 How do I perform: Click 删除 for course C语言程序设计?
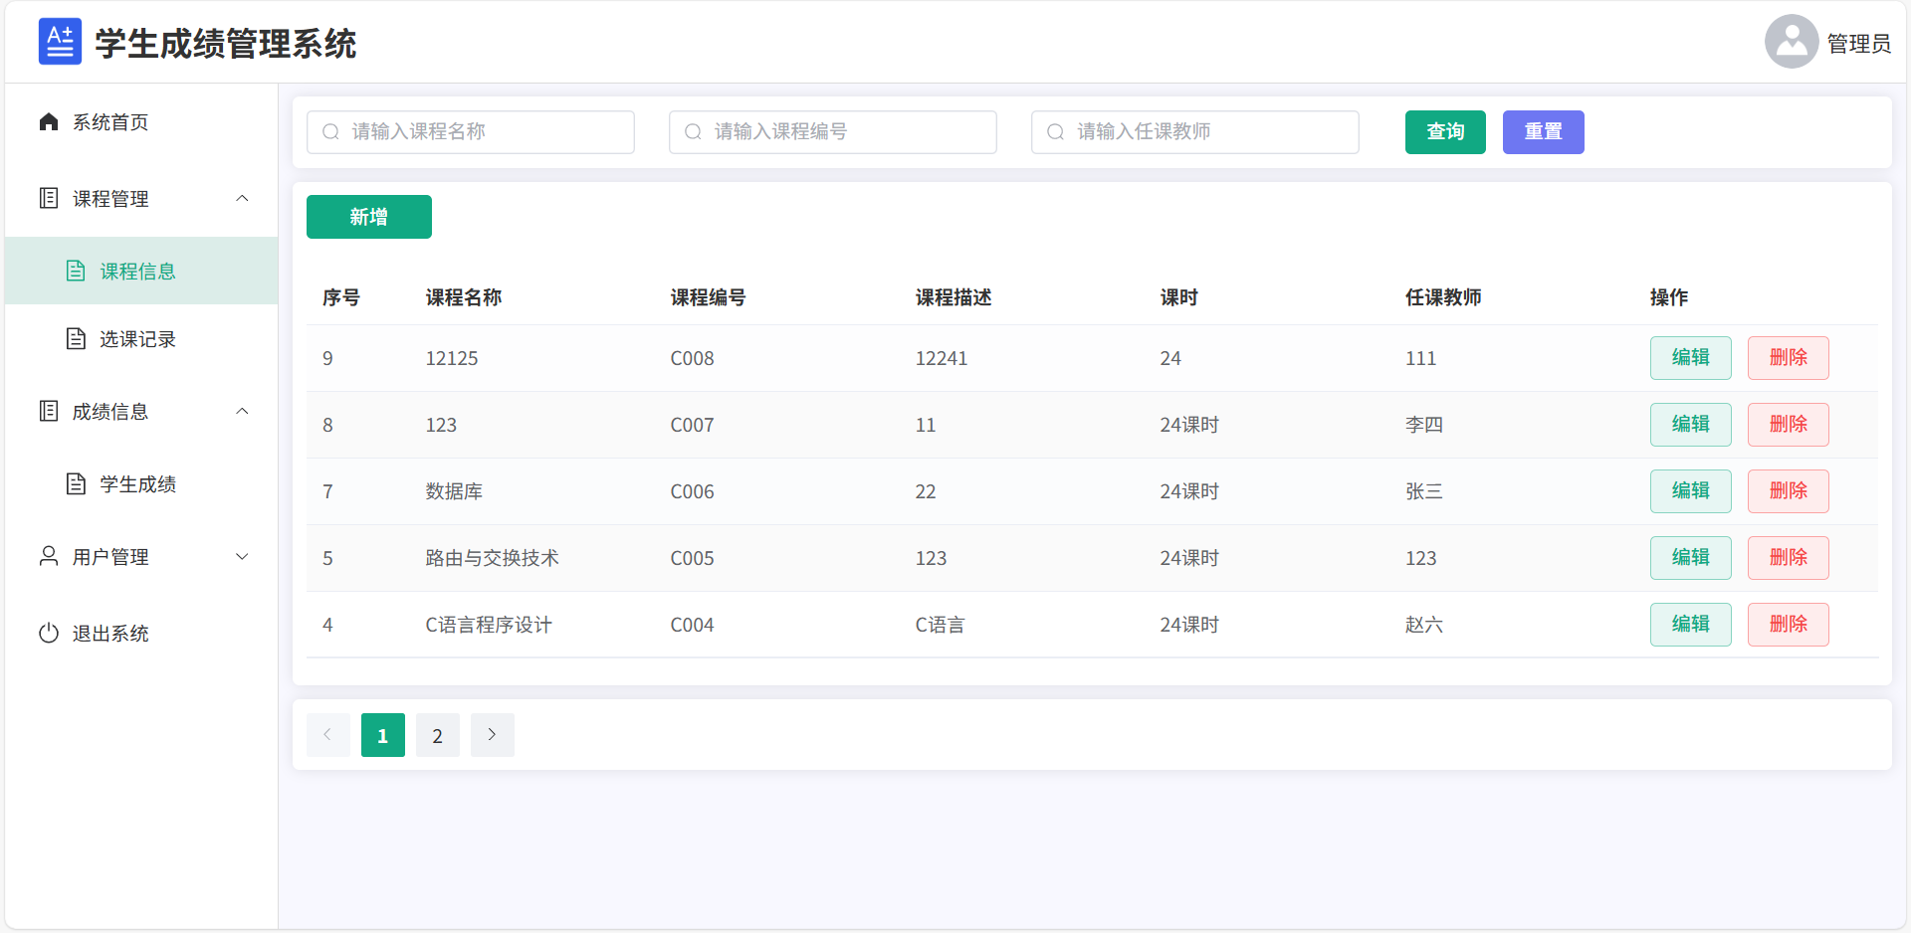coord(1788,624)
